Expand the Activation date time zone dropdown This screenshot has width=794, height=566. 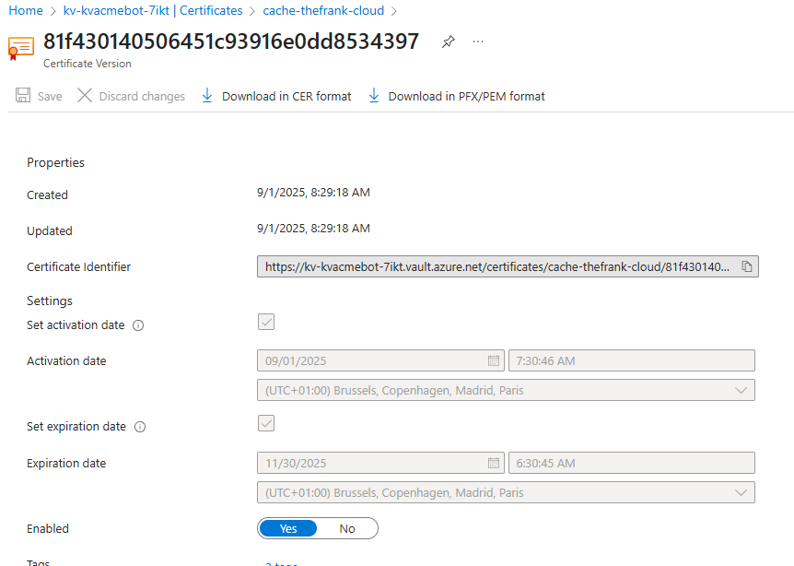tap(506, 390)
